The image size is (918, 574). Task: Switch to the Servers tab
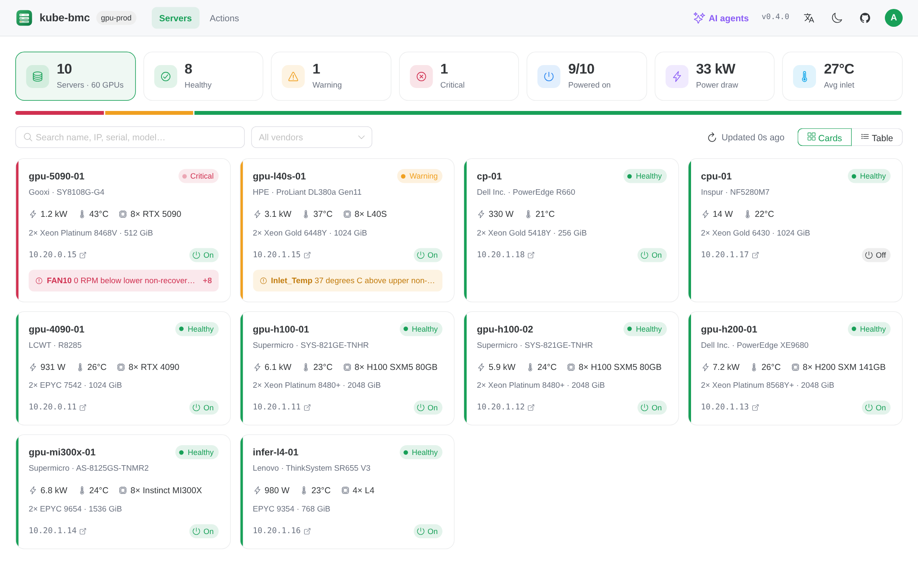tap(175, 18)
